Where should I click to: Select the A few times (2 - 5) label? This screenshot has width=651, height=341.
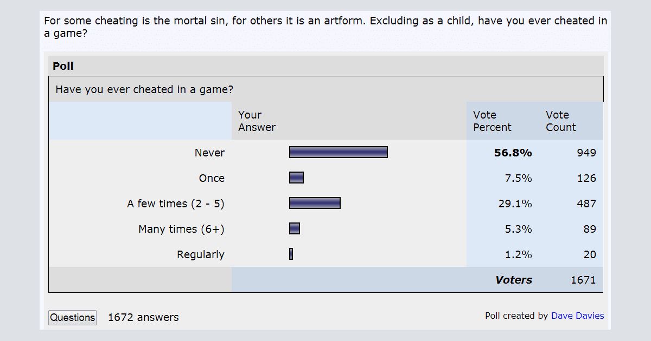pyautogui.click(x=176, y=204)
